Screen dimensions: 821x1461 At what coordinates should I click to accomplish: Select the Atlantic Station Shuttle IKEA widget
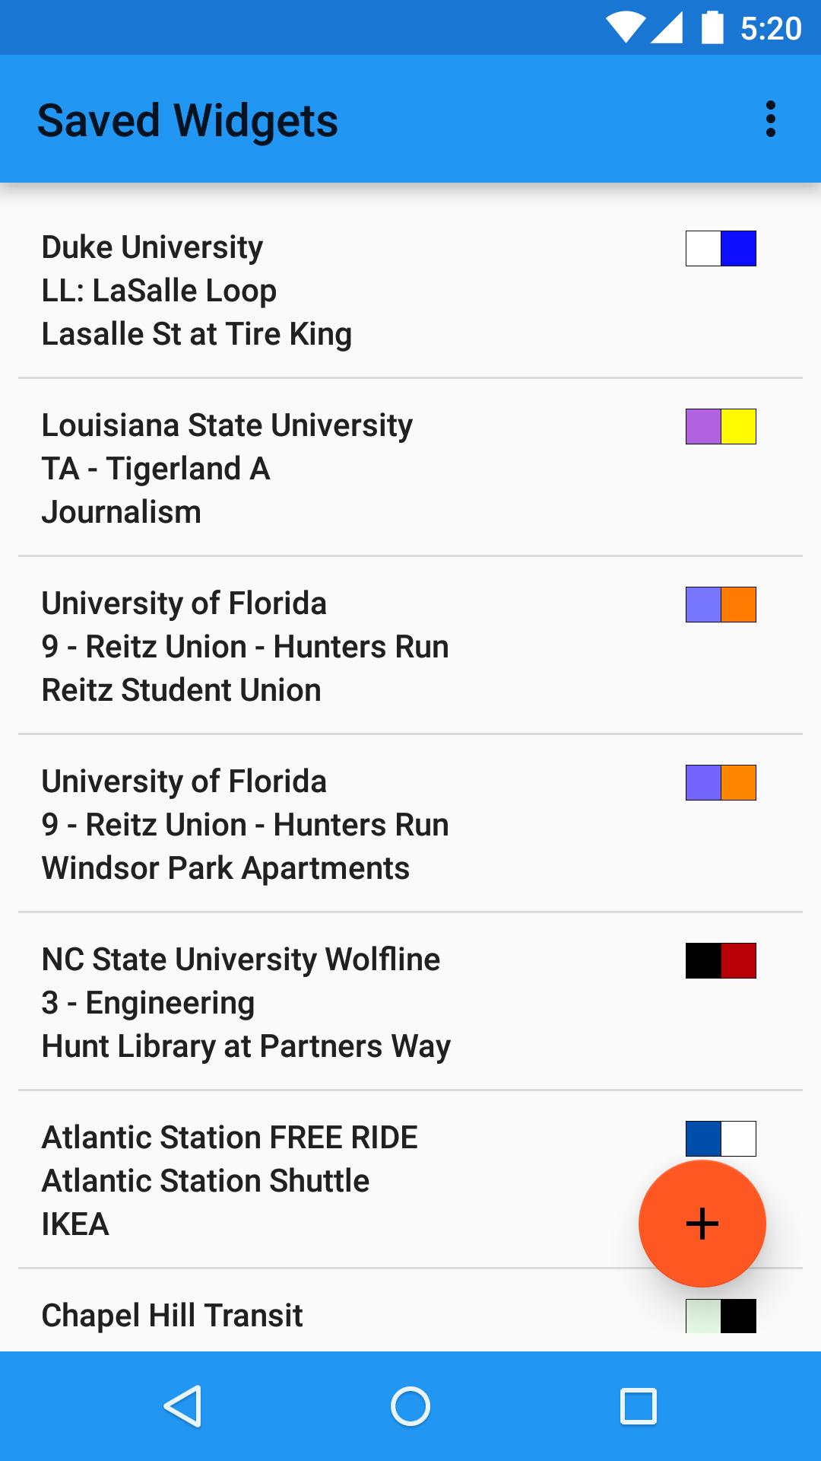(x=304, y=1181)
